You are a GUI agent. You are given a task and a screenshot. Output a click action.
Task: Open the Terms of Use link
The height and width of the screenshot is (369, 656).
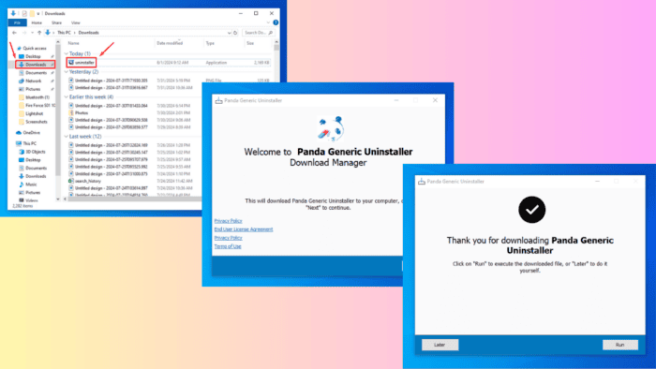coord(228,246)
